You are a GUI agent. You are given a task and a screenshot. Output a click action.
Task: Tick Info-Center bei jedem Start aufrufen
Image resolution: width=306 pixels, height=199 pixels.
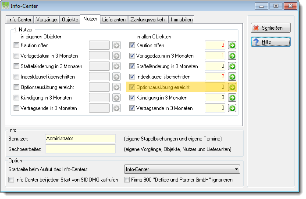11,180
